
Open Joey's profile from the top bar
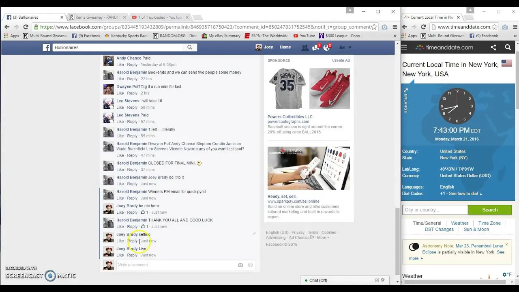coord(264,47)
